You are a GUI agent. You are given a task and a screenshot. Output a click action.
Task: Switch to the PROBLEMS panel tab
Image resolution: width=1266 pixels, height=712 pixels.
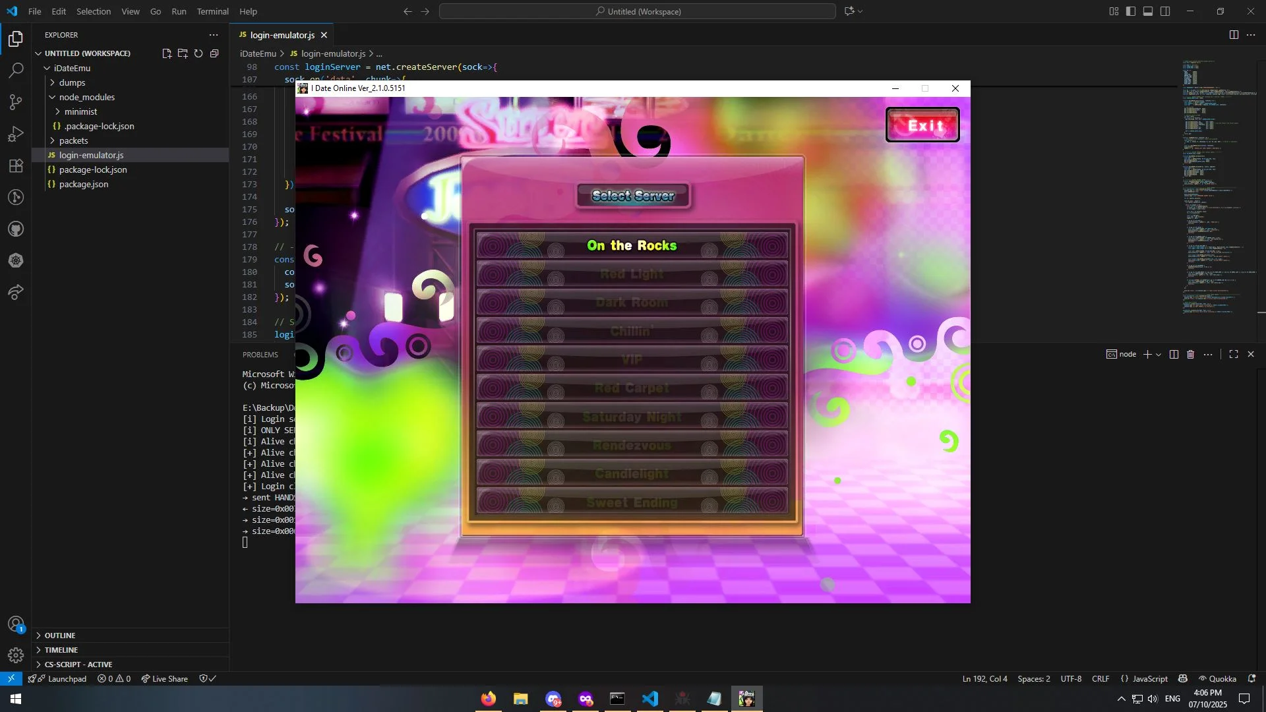[x=260, y=355]
